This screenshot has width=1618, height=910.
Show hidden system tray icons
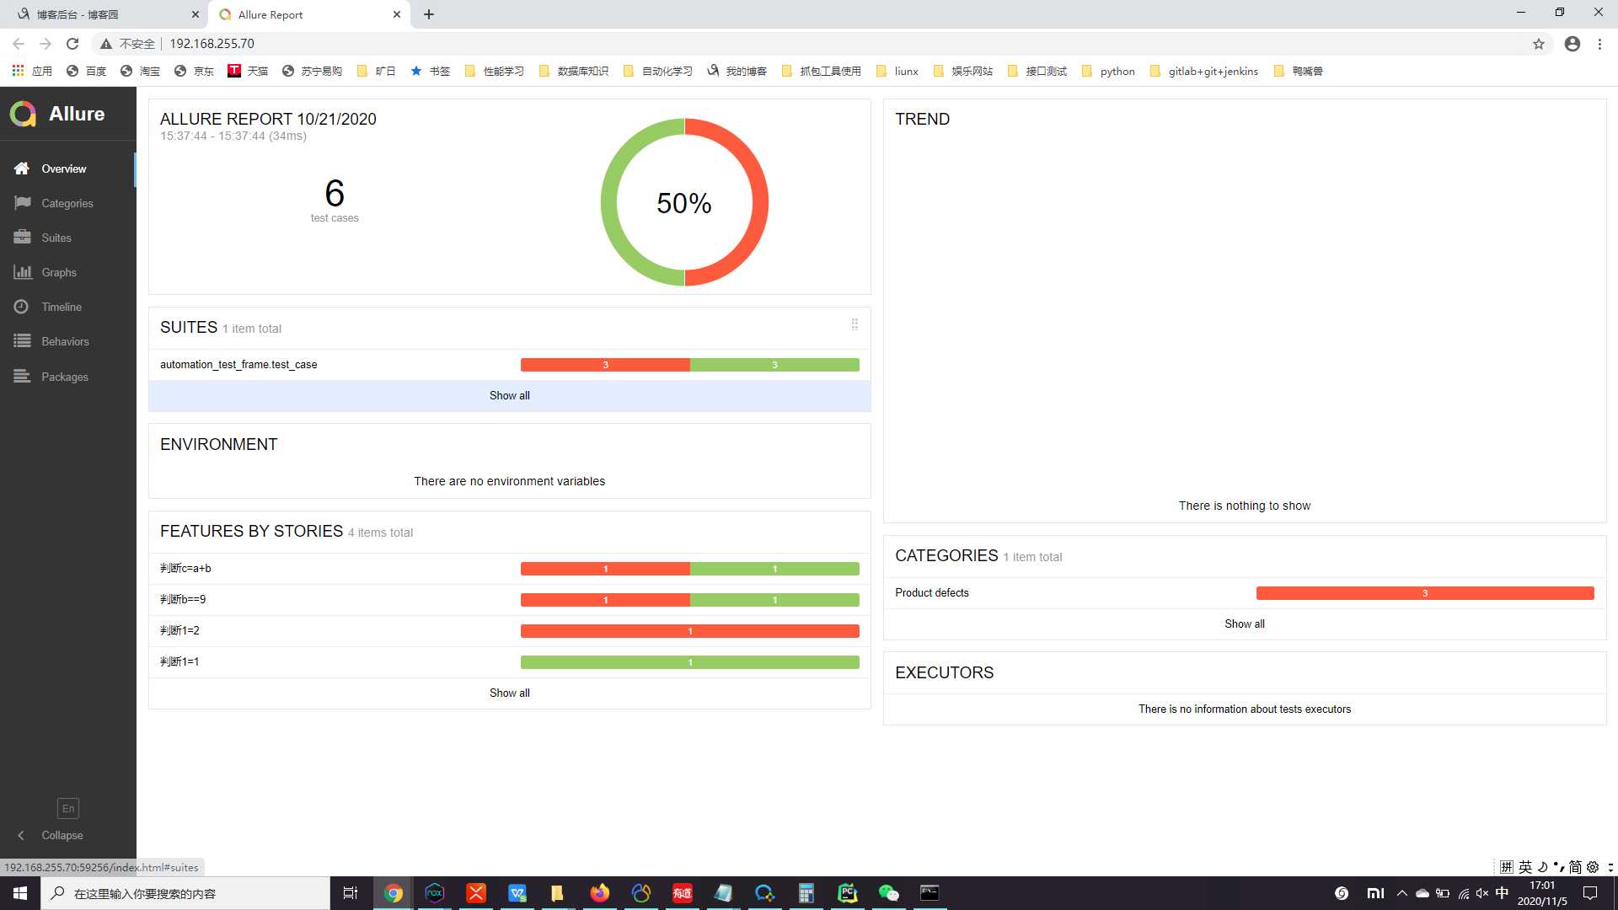(x=1401, y=893)
